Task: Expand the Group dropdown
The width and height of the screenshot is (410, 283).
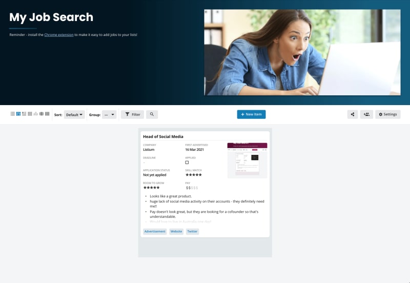Action: pos(109,115)
